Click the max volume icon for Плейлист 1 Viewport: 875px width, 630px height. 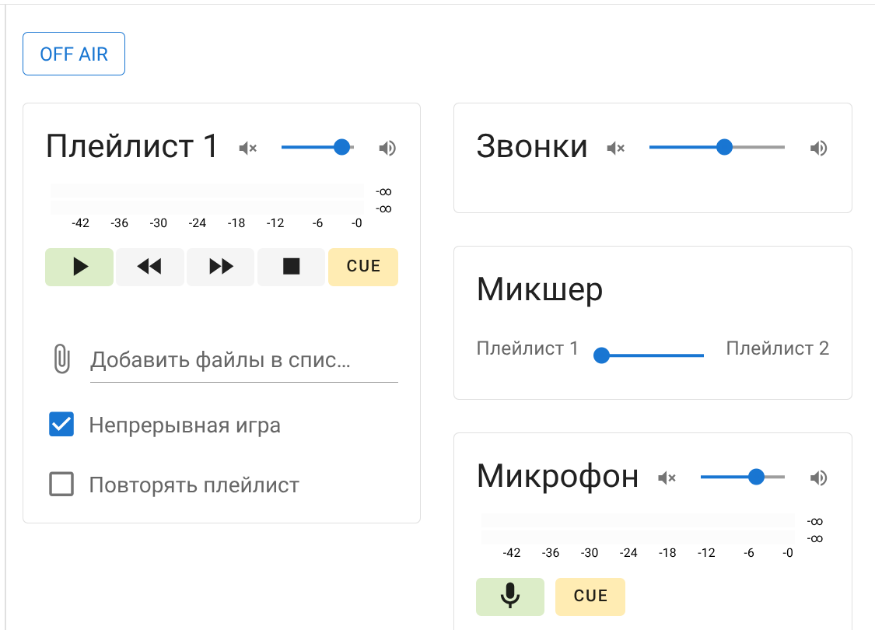tap(387, 148)
